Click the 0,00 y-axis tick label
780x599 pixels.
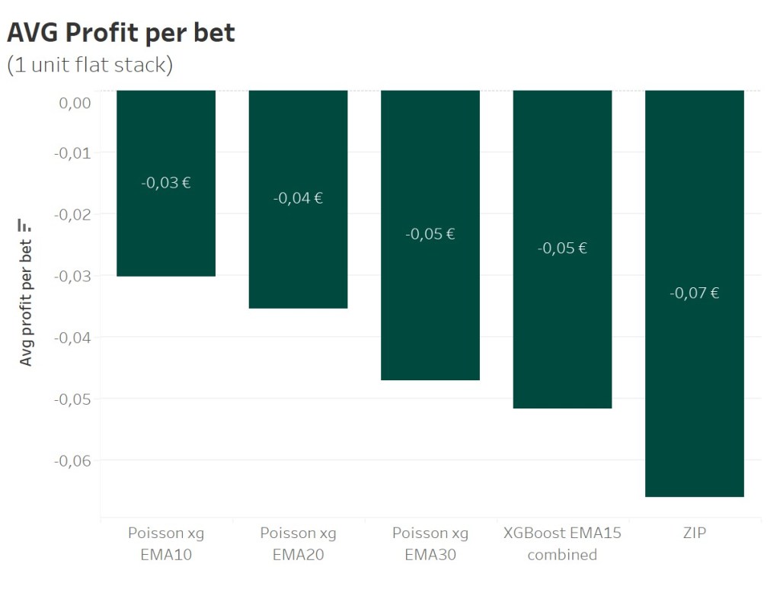pos(75,103)
